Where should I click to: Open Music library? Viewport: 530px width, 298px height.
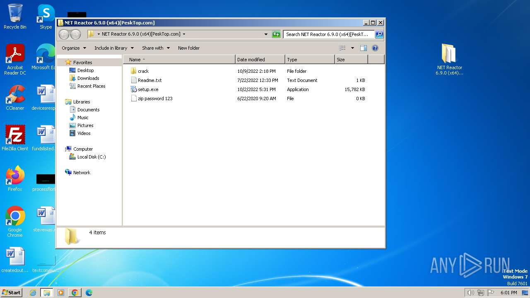pyautogui.click(x=83, y=118)
